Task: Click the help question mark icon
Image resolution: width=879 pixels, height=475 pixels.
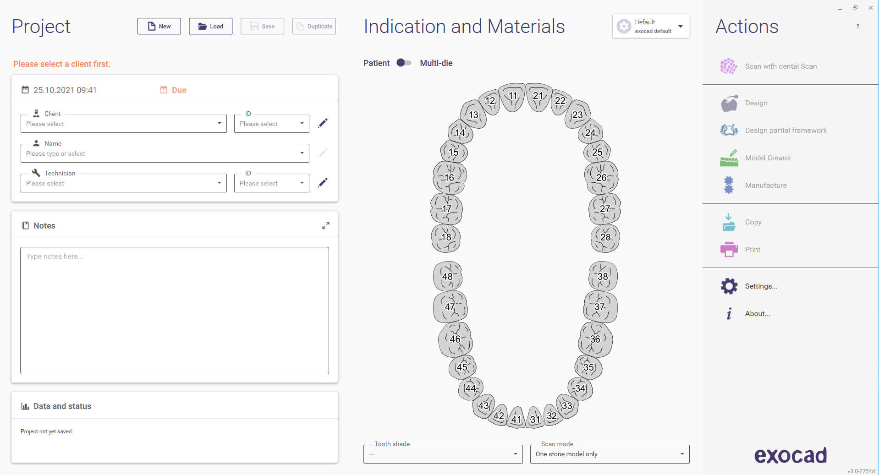Action: pyautogui.click(x=858, y=26)
